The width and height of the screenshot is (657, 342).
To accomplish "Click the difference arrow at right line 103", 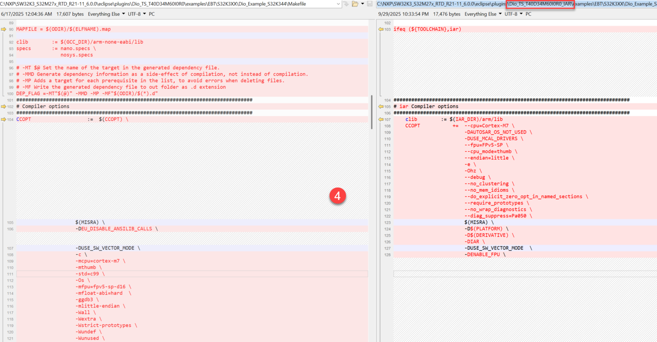I will click(381, 29).
